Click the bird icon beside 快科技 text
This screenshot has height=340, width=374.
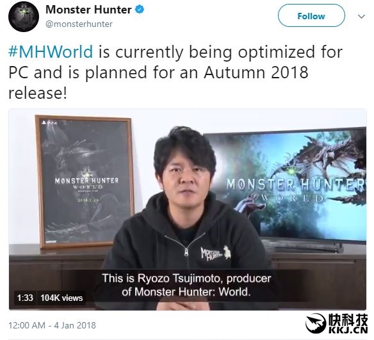click(x=316, y=323)
